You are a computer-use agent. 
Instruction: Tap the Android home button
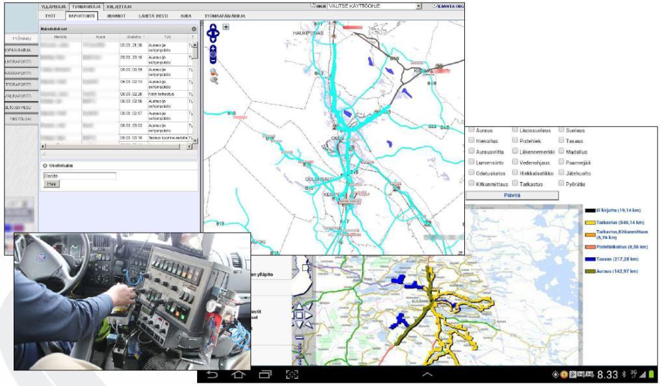pyautogui.click(x=239, y=374)
